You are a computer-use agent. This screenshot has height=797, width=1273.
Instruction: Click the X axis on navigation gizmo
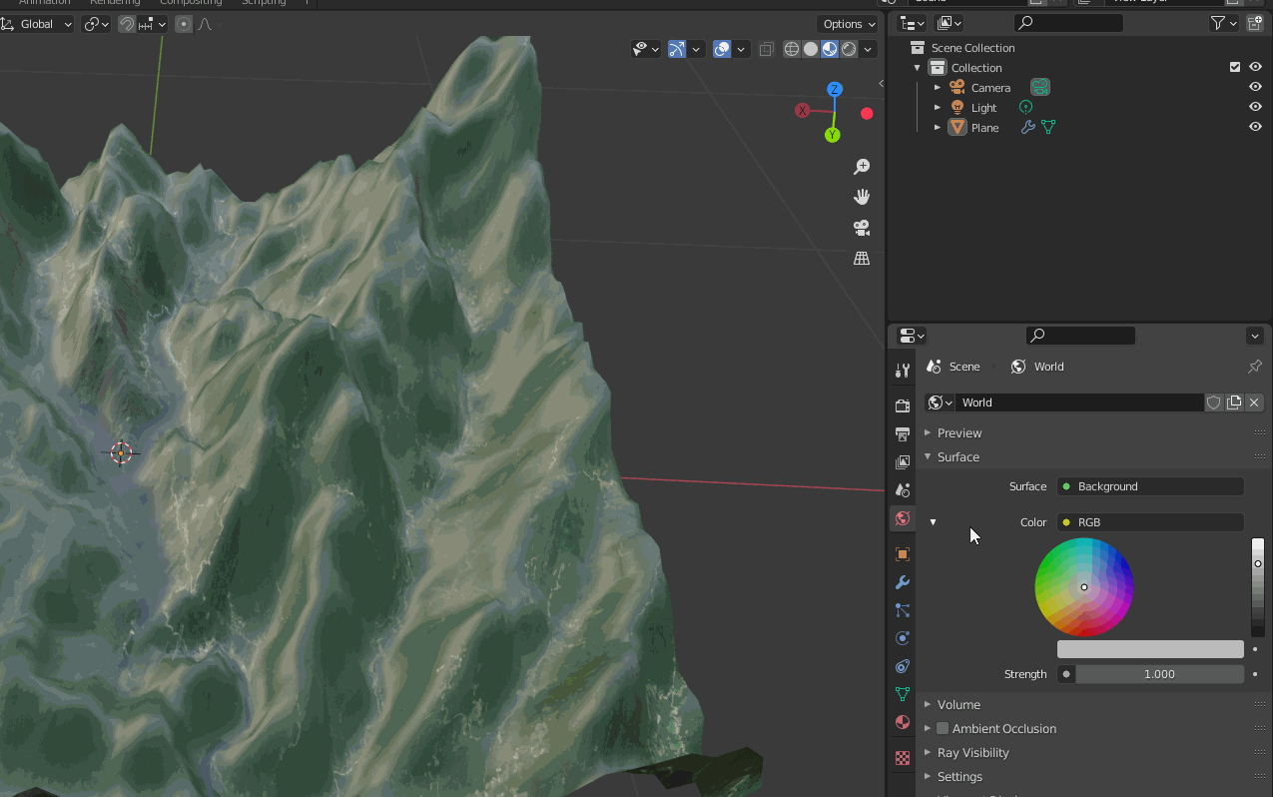(802, 110)
